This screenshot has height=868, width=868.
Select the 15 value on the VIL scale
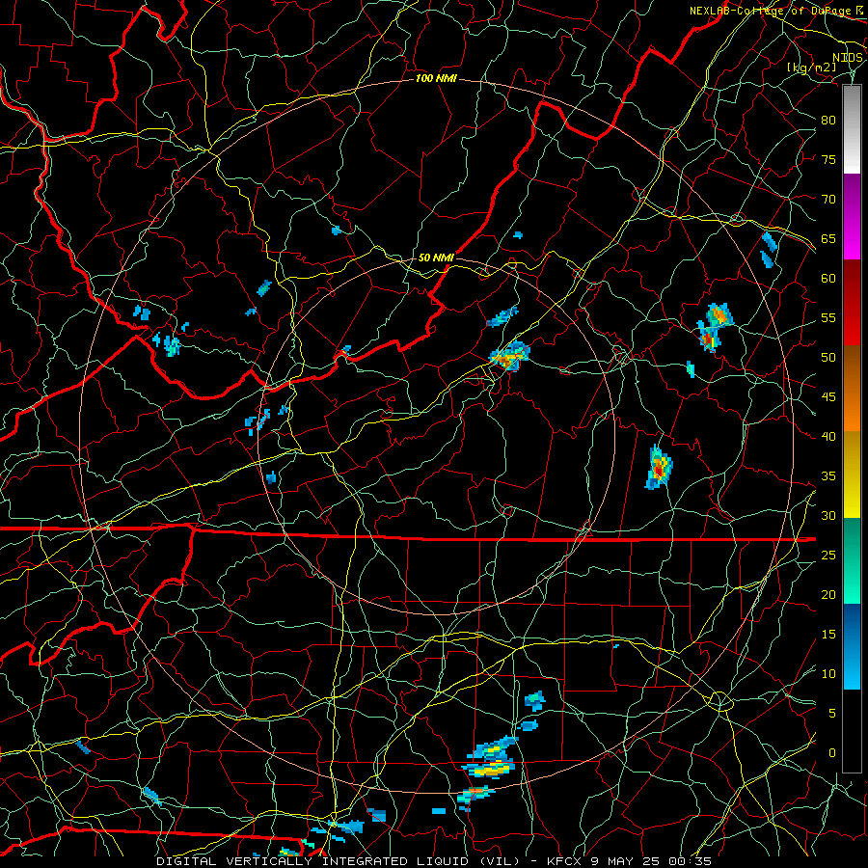[x=828, y=635]
